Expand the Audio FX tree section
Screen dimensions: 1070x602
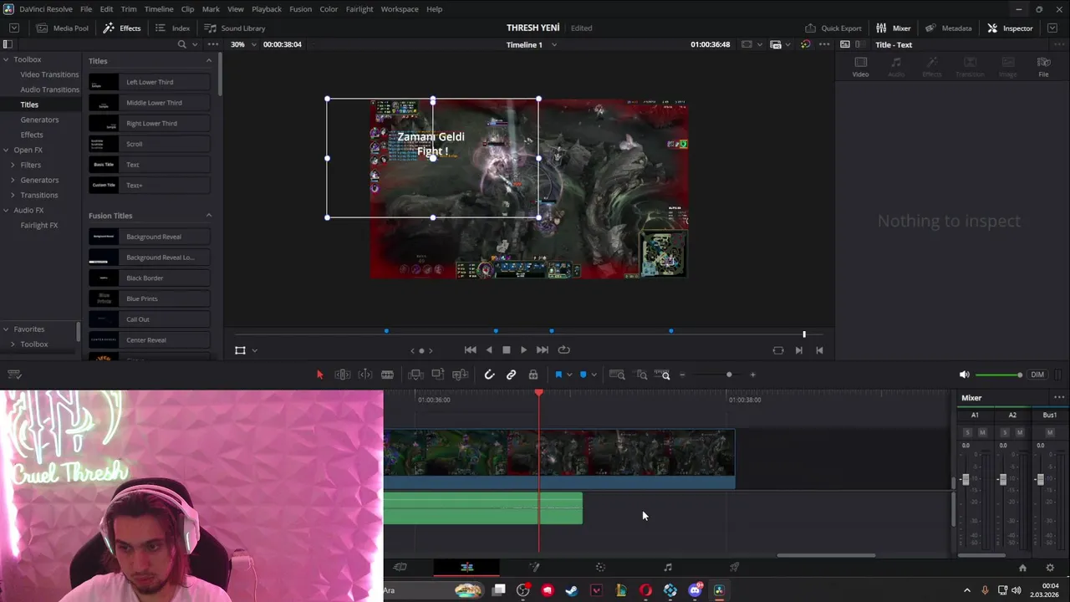tap(6, 210)
